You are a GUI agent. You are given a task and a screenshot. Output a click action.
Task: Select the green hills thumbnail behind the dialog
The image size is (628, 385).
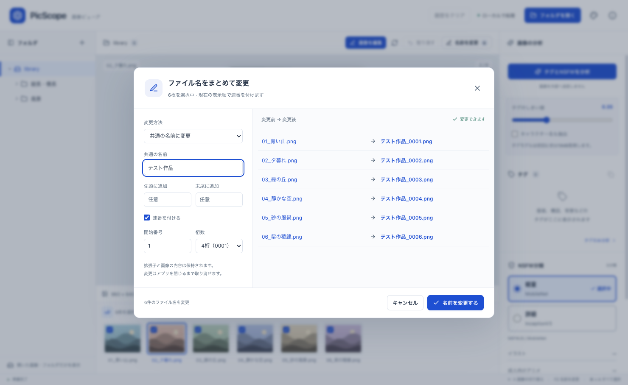[x=211, y=339]
